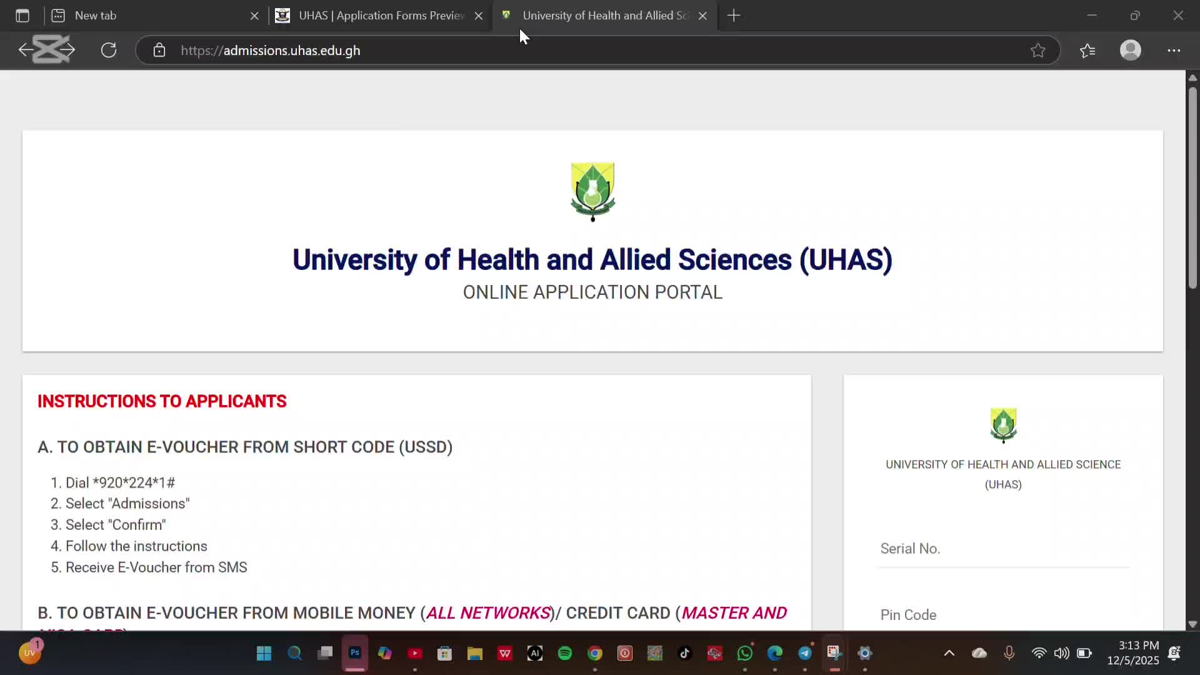Open the notifications bell icon
The image size is (1200, 675).
(x=1174, y=653)
